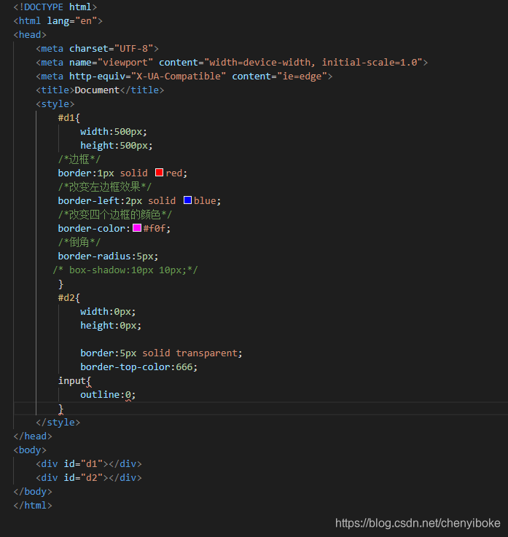Click the closing body tag
The image size is (508, 537).
pos(33,491)
